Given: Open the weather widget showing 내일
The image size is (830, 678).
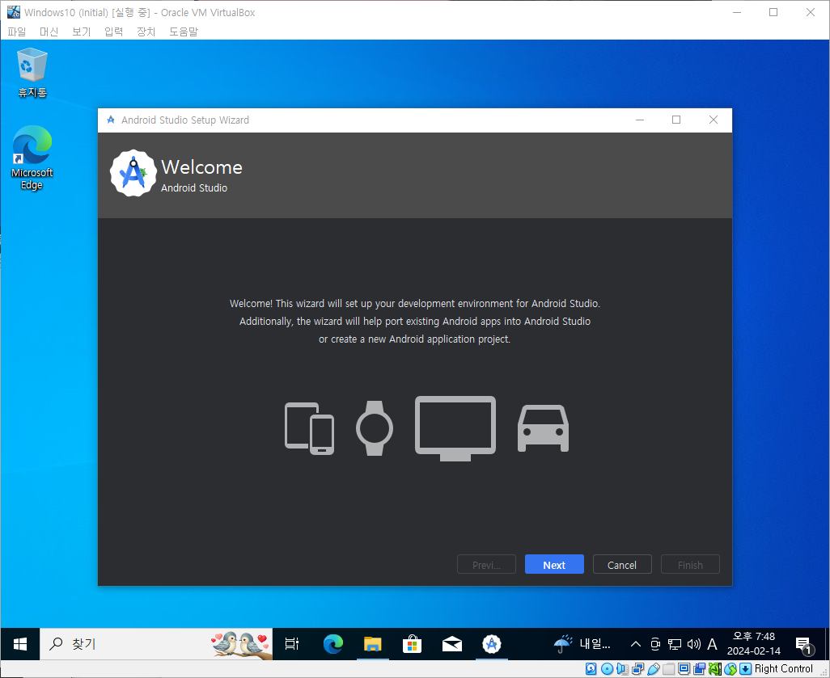Looking at the screenshot, I should point(582,643).
